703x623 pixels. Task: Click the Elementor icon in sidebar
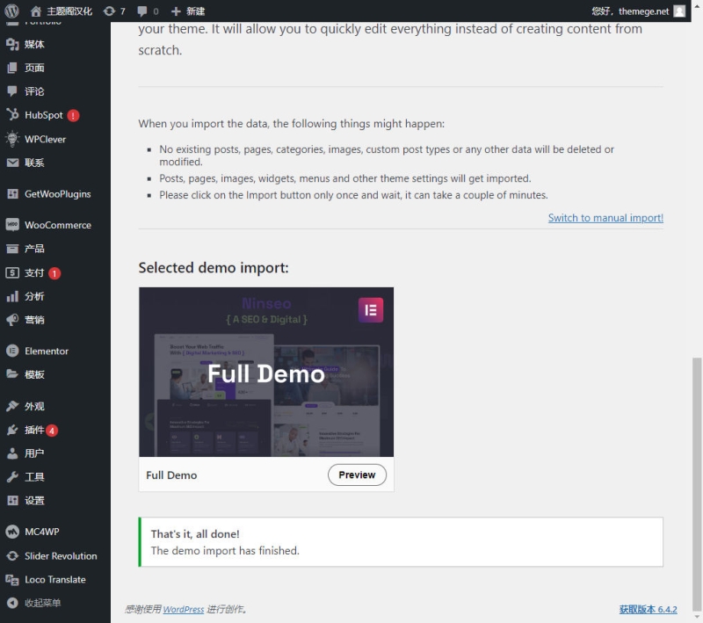click(x=12, y=351)
